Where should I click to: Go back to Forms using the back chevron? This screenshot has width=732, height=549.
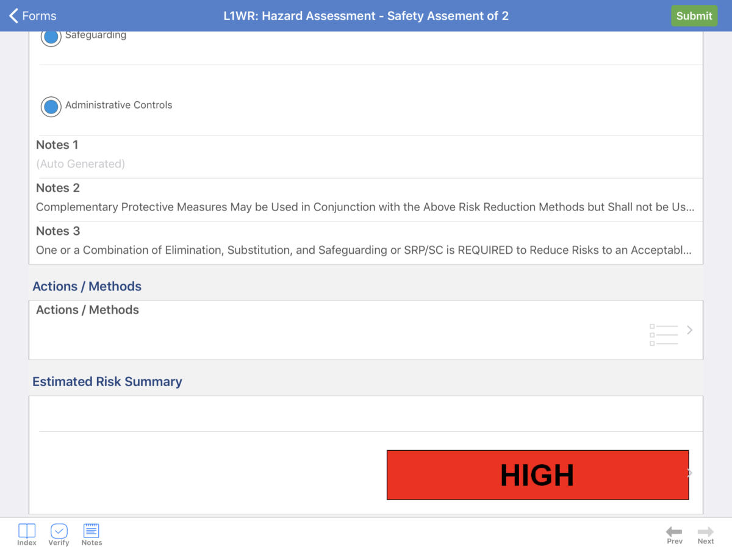[15, 16]
